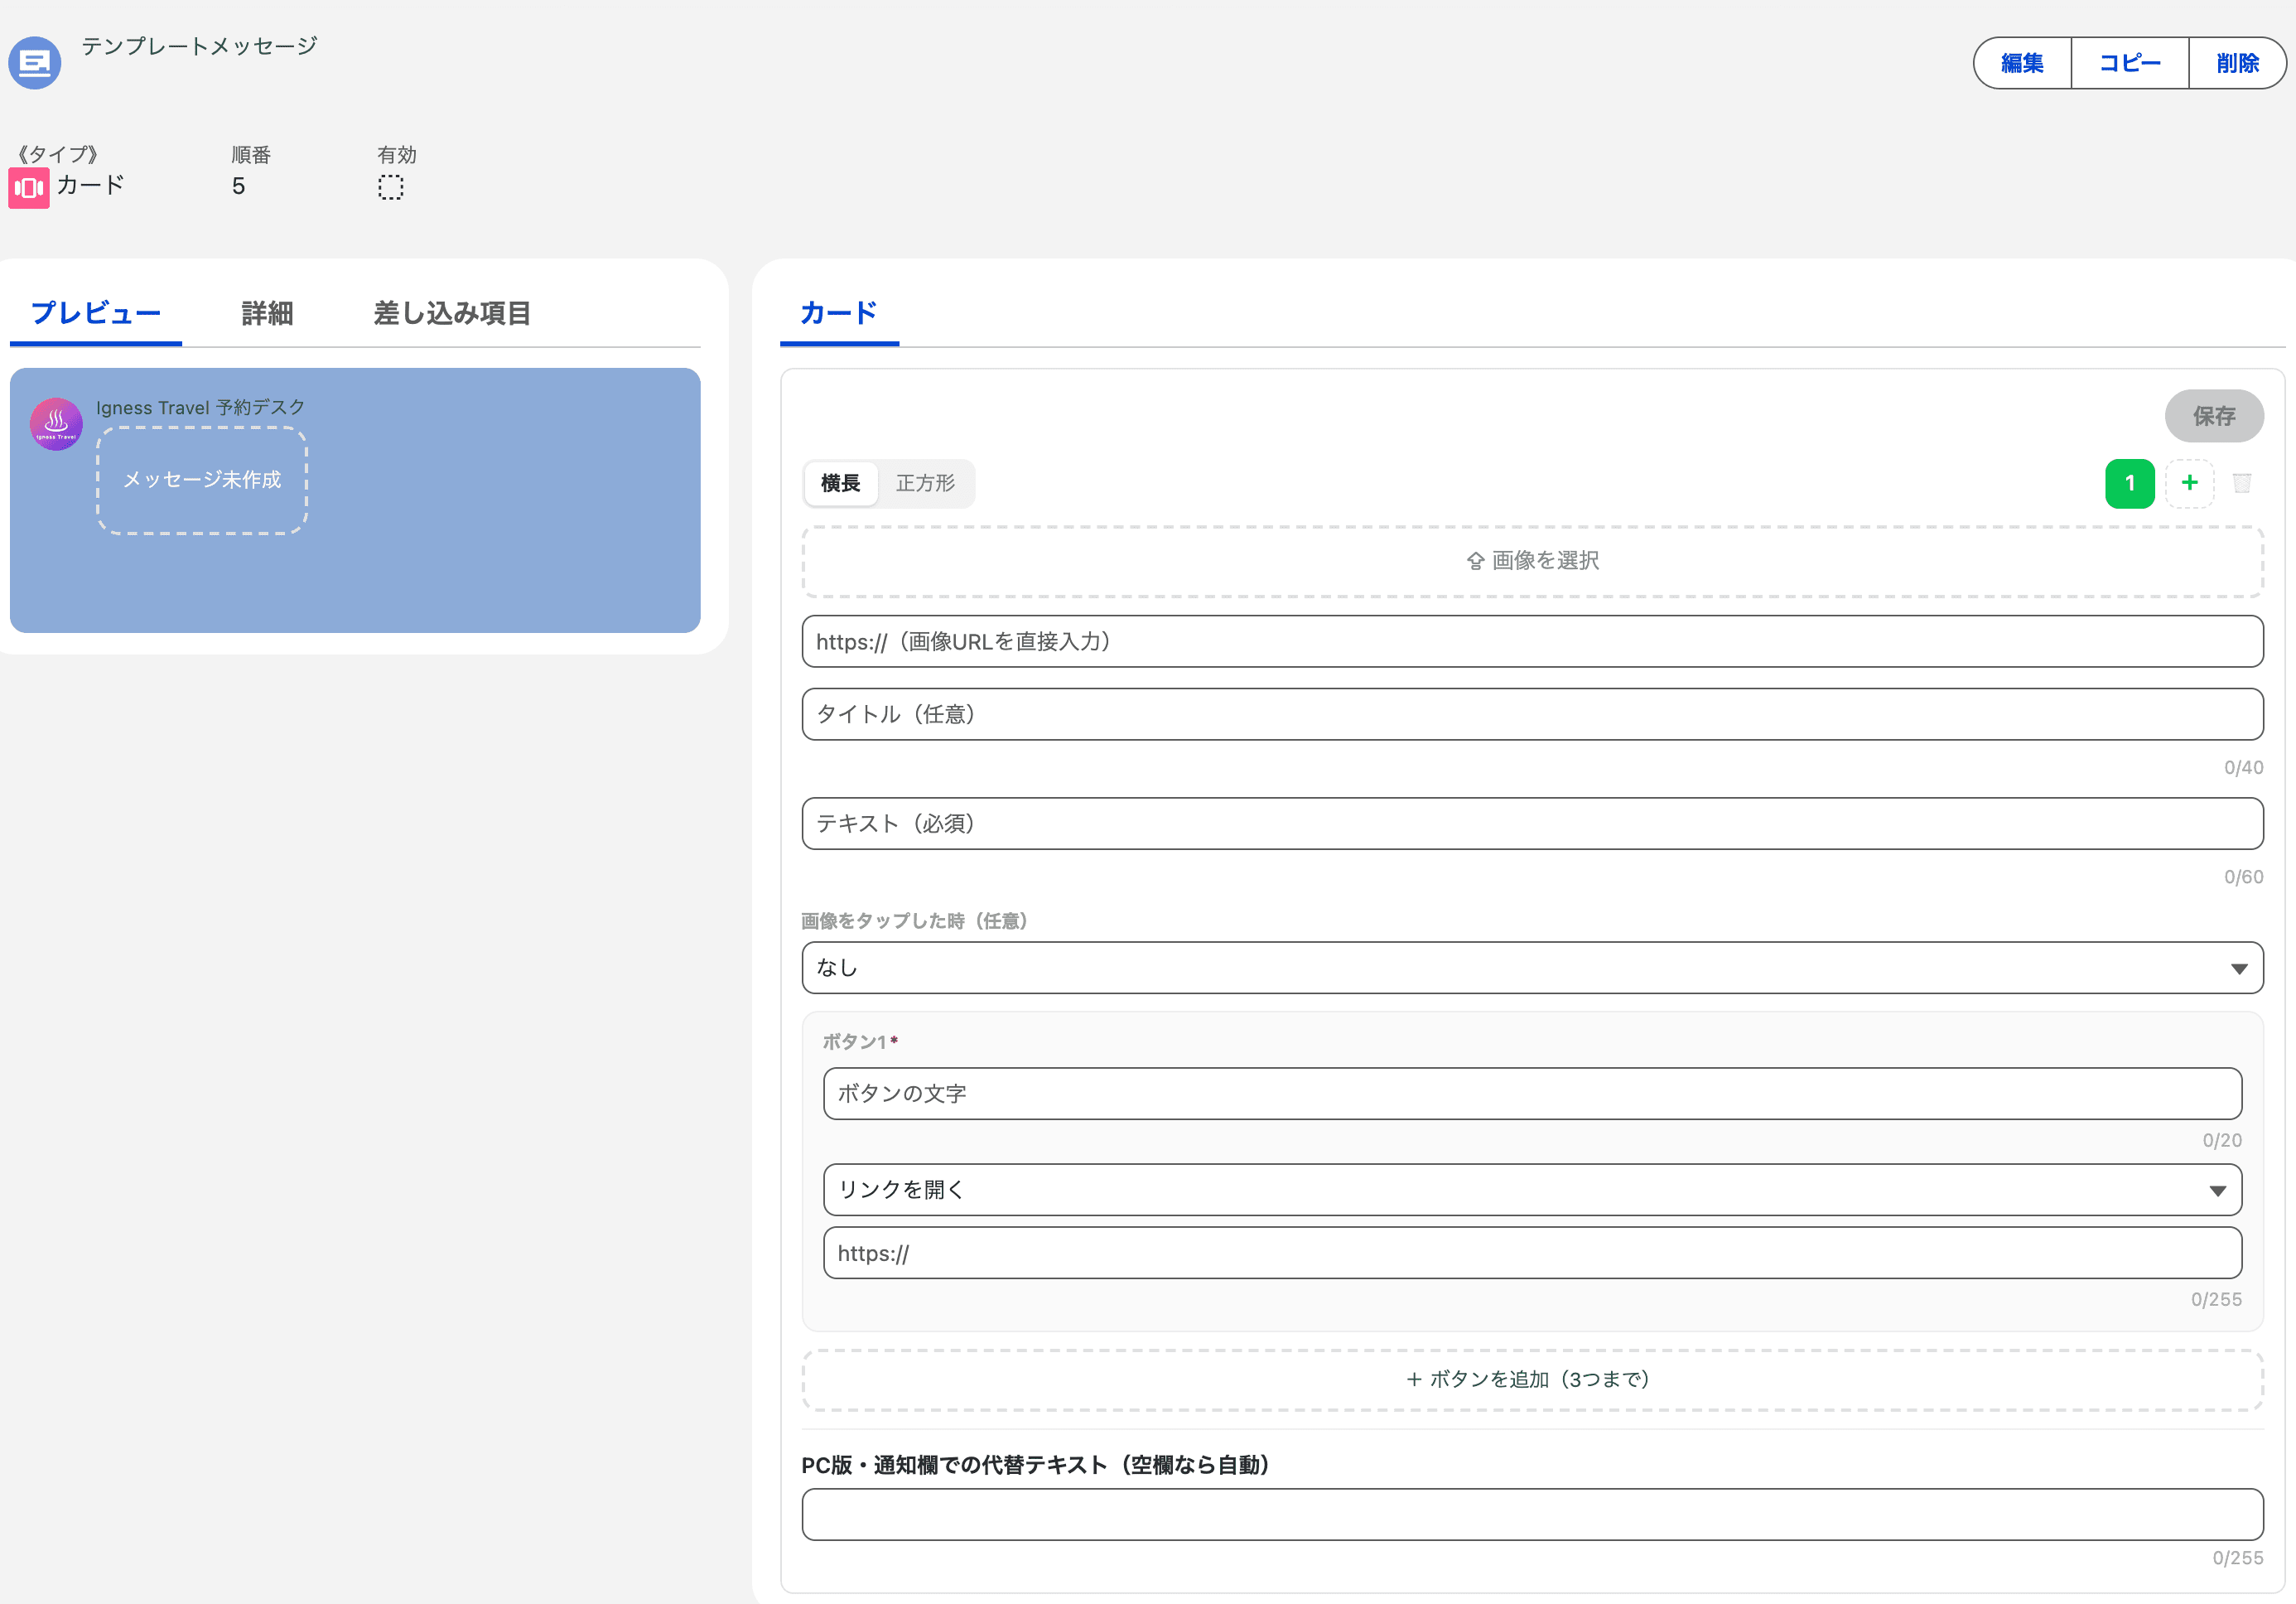Image resolution: width=2296 pixels, height=1604 pixels.
Task: Click ボタンを追加 (3つまで) button
Action: [x=1532, y=1379]
